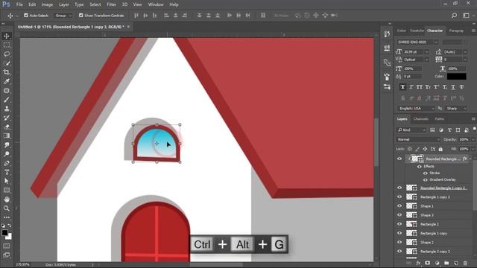Click the Character text color swatch
This screenshot has width=477, height=268.
coord(456,76)
